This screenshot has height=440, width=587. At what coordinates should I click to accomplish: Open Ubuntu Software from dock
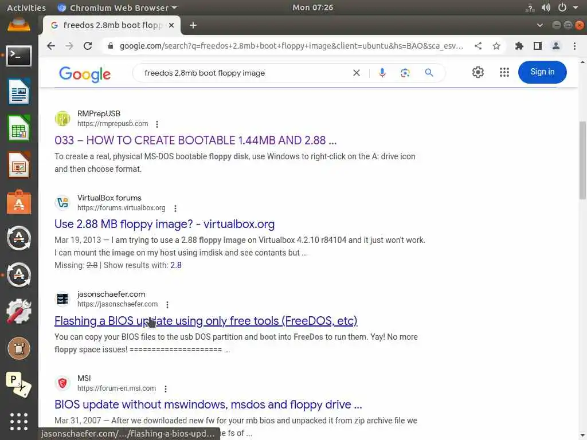tap(19, 202)
